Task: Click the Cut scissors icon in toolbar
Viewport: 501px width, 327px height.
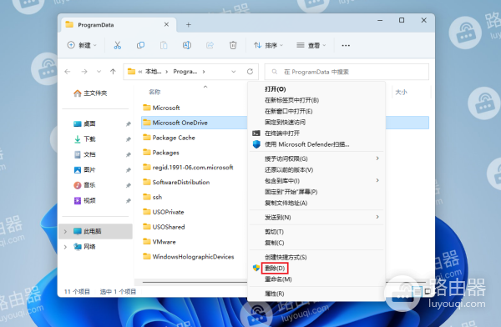Action: pos(117,45)
